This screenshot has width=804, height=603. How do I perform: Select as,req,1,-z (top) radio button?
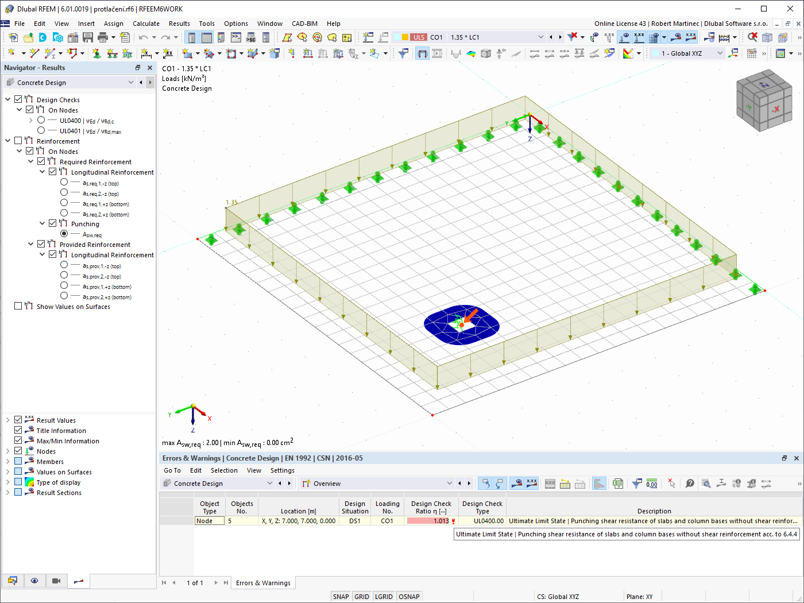pos(64,182)
